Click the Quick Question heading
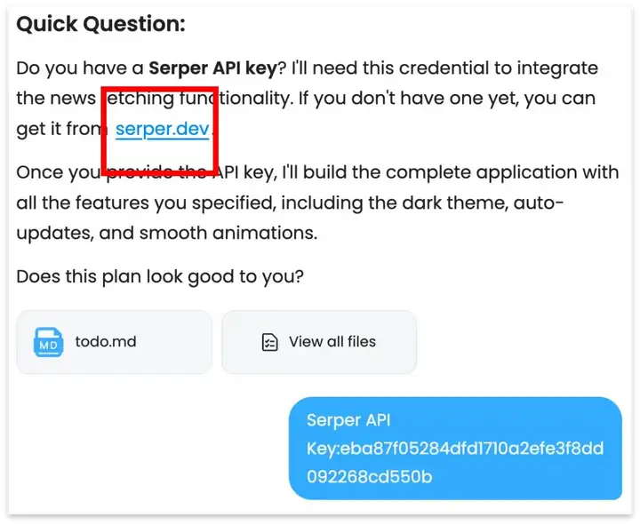Viewport: 640px width, 525px height. coord(100,24)
